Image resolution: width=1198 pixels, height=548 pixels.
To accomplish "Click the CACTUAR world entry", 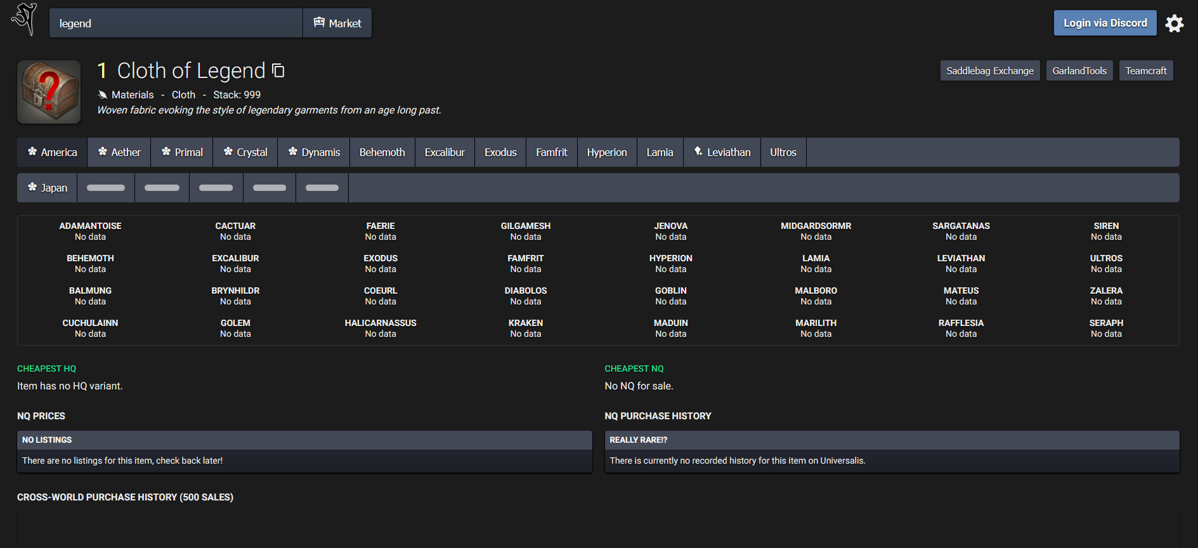I will coord(235,231).
